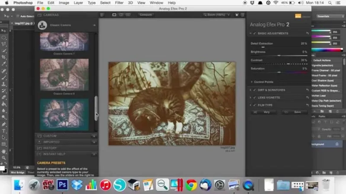Expand the Control Points section
346x194 pixels.
click(252, 82)
